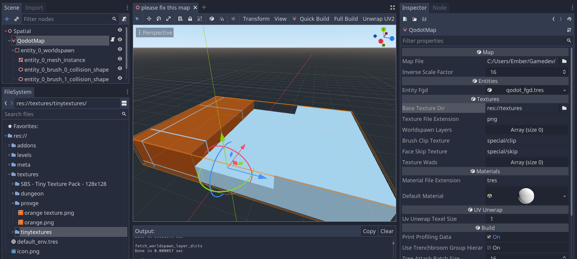Open Inspector object properties tools
The width and height of the screenshot is (577, 259).
569,30
